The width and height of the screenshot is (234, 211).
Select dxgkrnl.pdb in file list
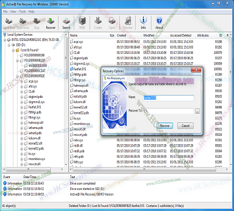(x=81, y=58)
